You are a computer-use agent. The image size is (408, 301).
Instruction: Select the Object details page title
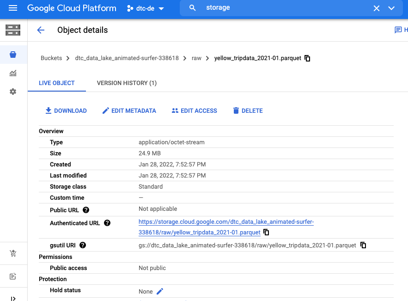tap(83, 30)
